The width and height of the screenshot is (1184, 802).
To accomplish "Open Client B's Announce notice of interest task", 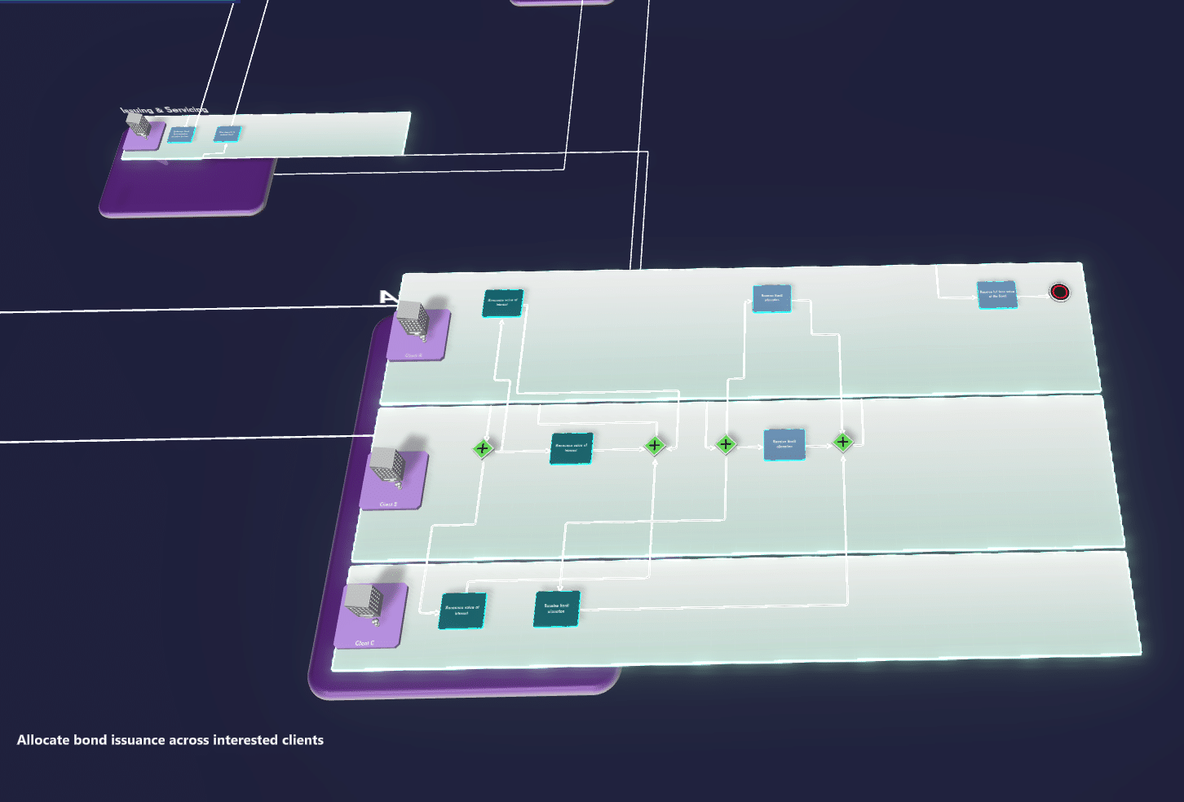I will tap(571, 447).
